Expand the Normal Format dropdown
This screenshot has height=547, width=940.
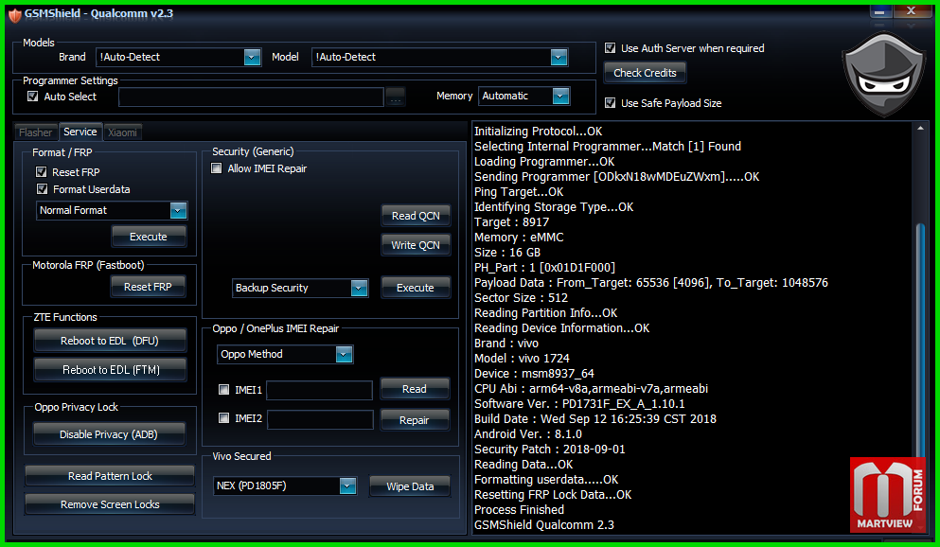click(178, 210)
